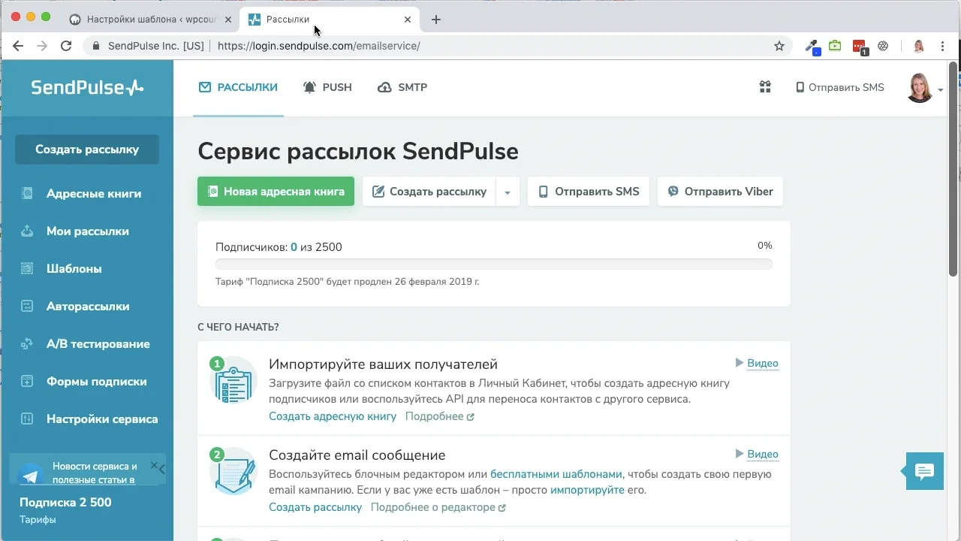
Task: Click the browser back arrow
Action: pyautogui.click(x=18, y=46)
